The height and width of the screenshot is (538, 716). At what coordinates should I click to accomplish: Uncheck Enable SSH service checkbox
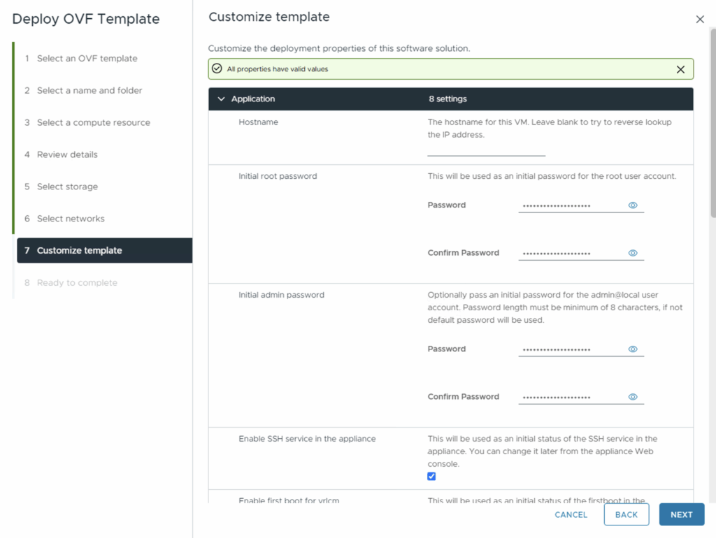431,477
